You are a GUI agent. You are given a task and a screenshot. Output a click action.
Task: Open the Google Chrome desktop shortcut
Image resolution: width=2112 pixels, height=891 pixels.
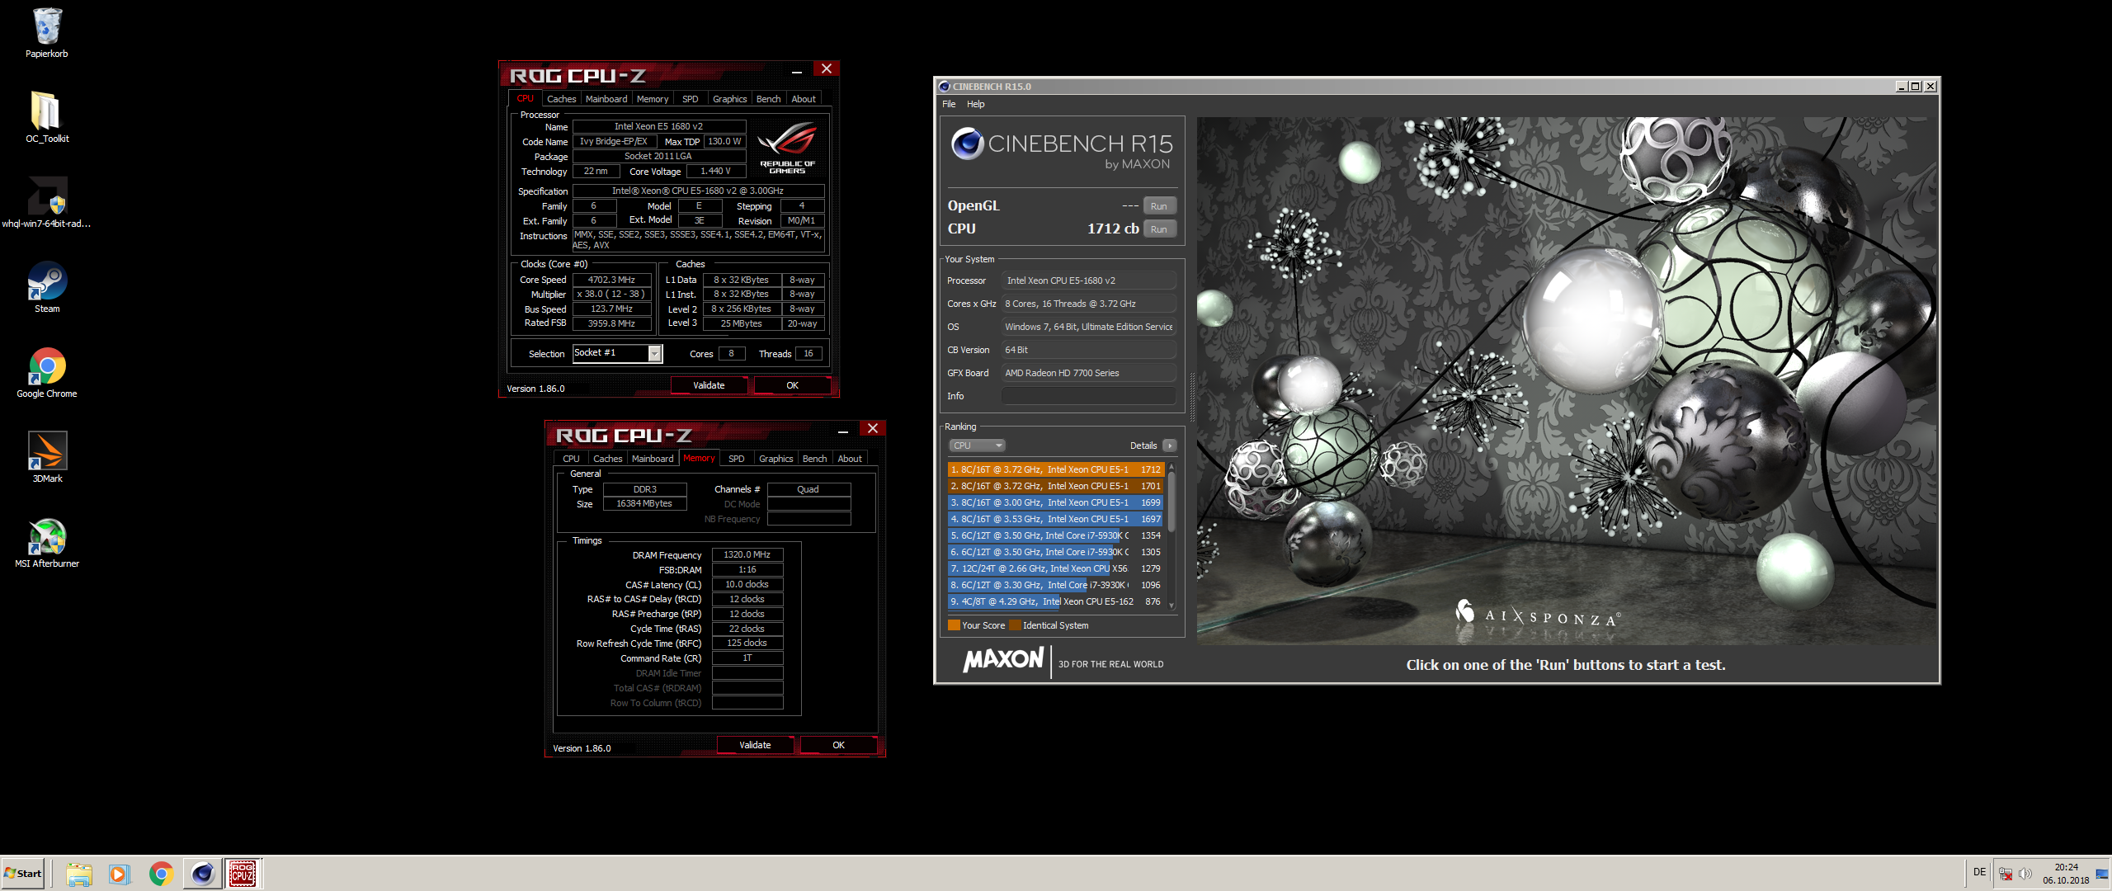pyautogui.click(x=47, y=372)
